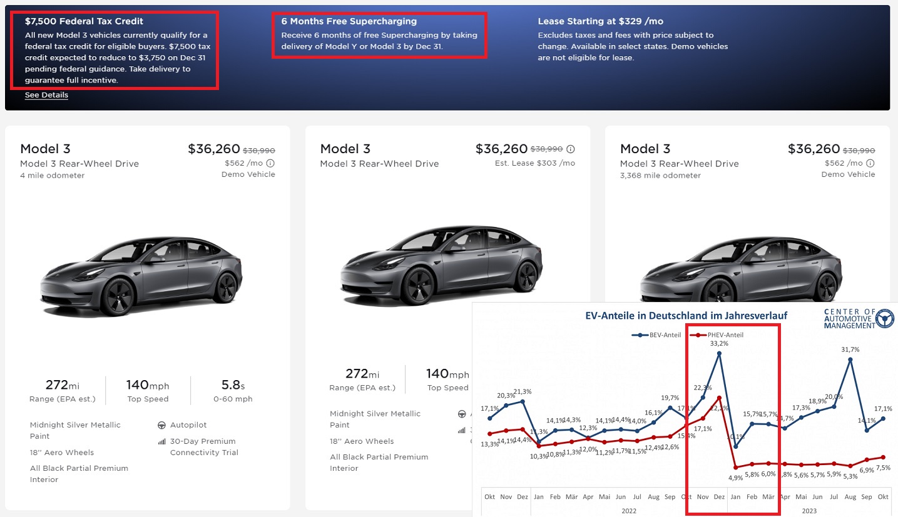Click Demo Vehicle label on 3,368 mile odometer card

(849, 174)
